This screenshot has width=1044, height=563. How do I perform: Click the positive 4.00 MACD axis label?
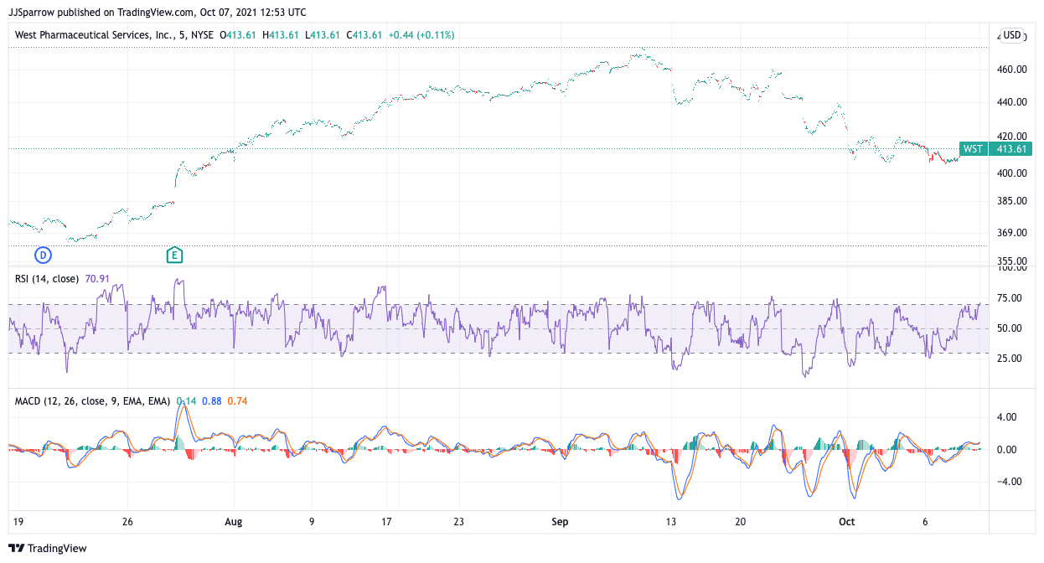pos(1008,417)
